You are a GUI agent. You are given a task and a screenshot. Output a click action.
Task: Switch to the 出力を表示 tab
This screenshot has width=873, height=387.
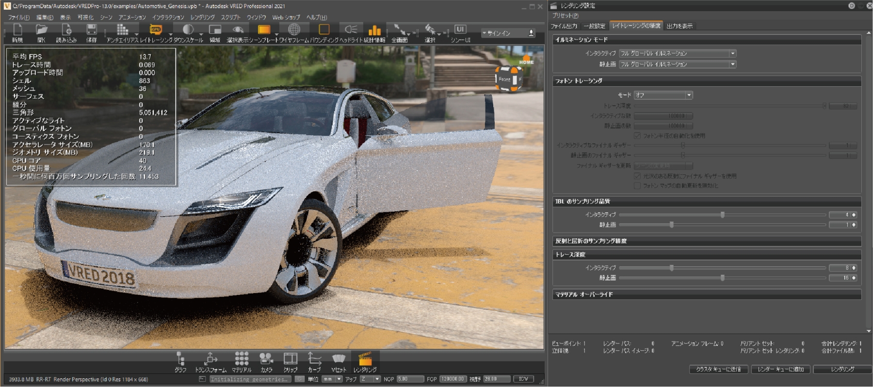click(x=679, y=26)
